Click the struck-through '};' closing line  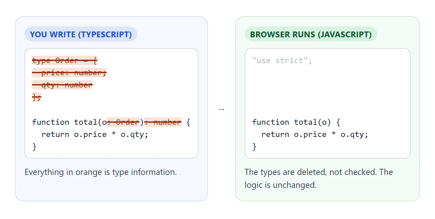coord(37,97)
